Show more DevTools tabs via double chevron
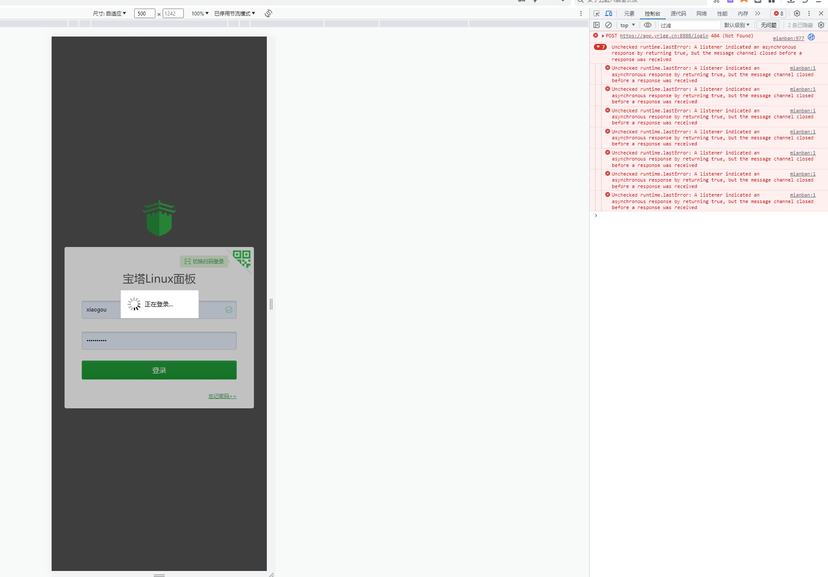The height and width of the screenshot is (577, 828). [758, 13]
